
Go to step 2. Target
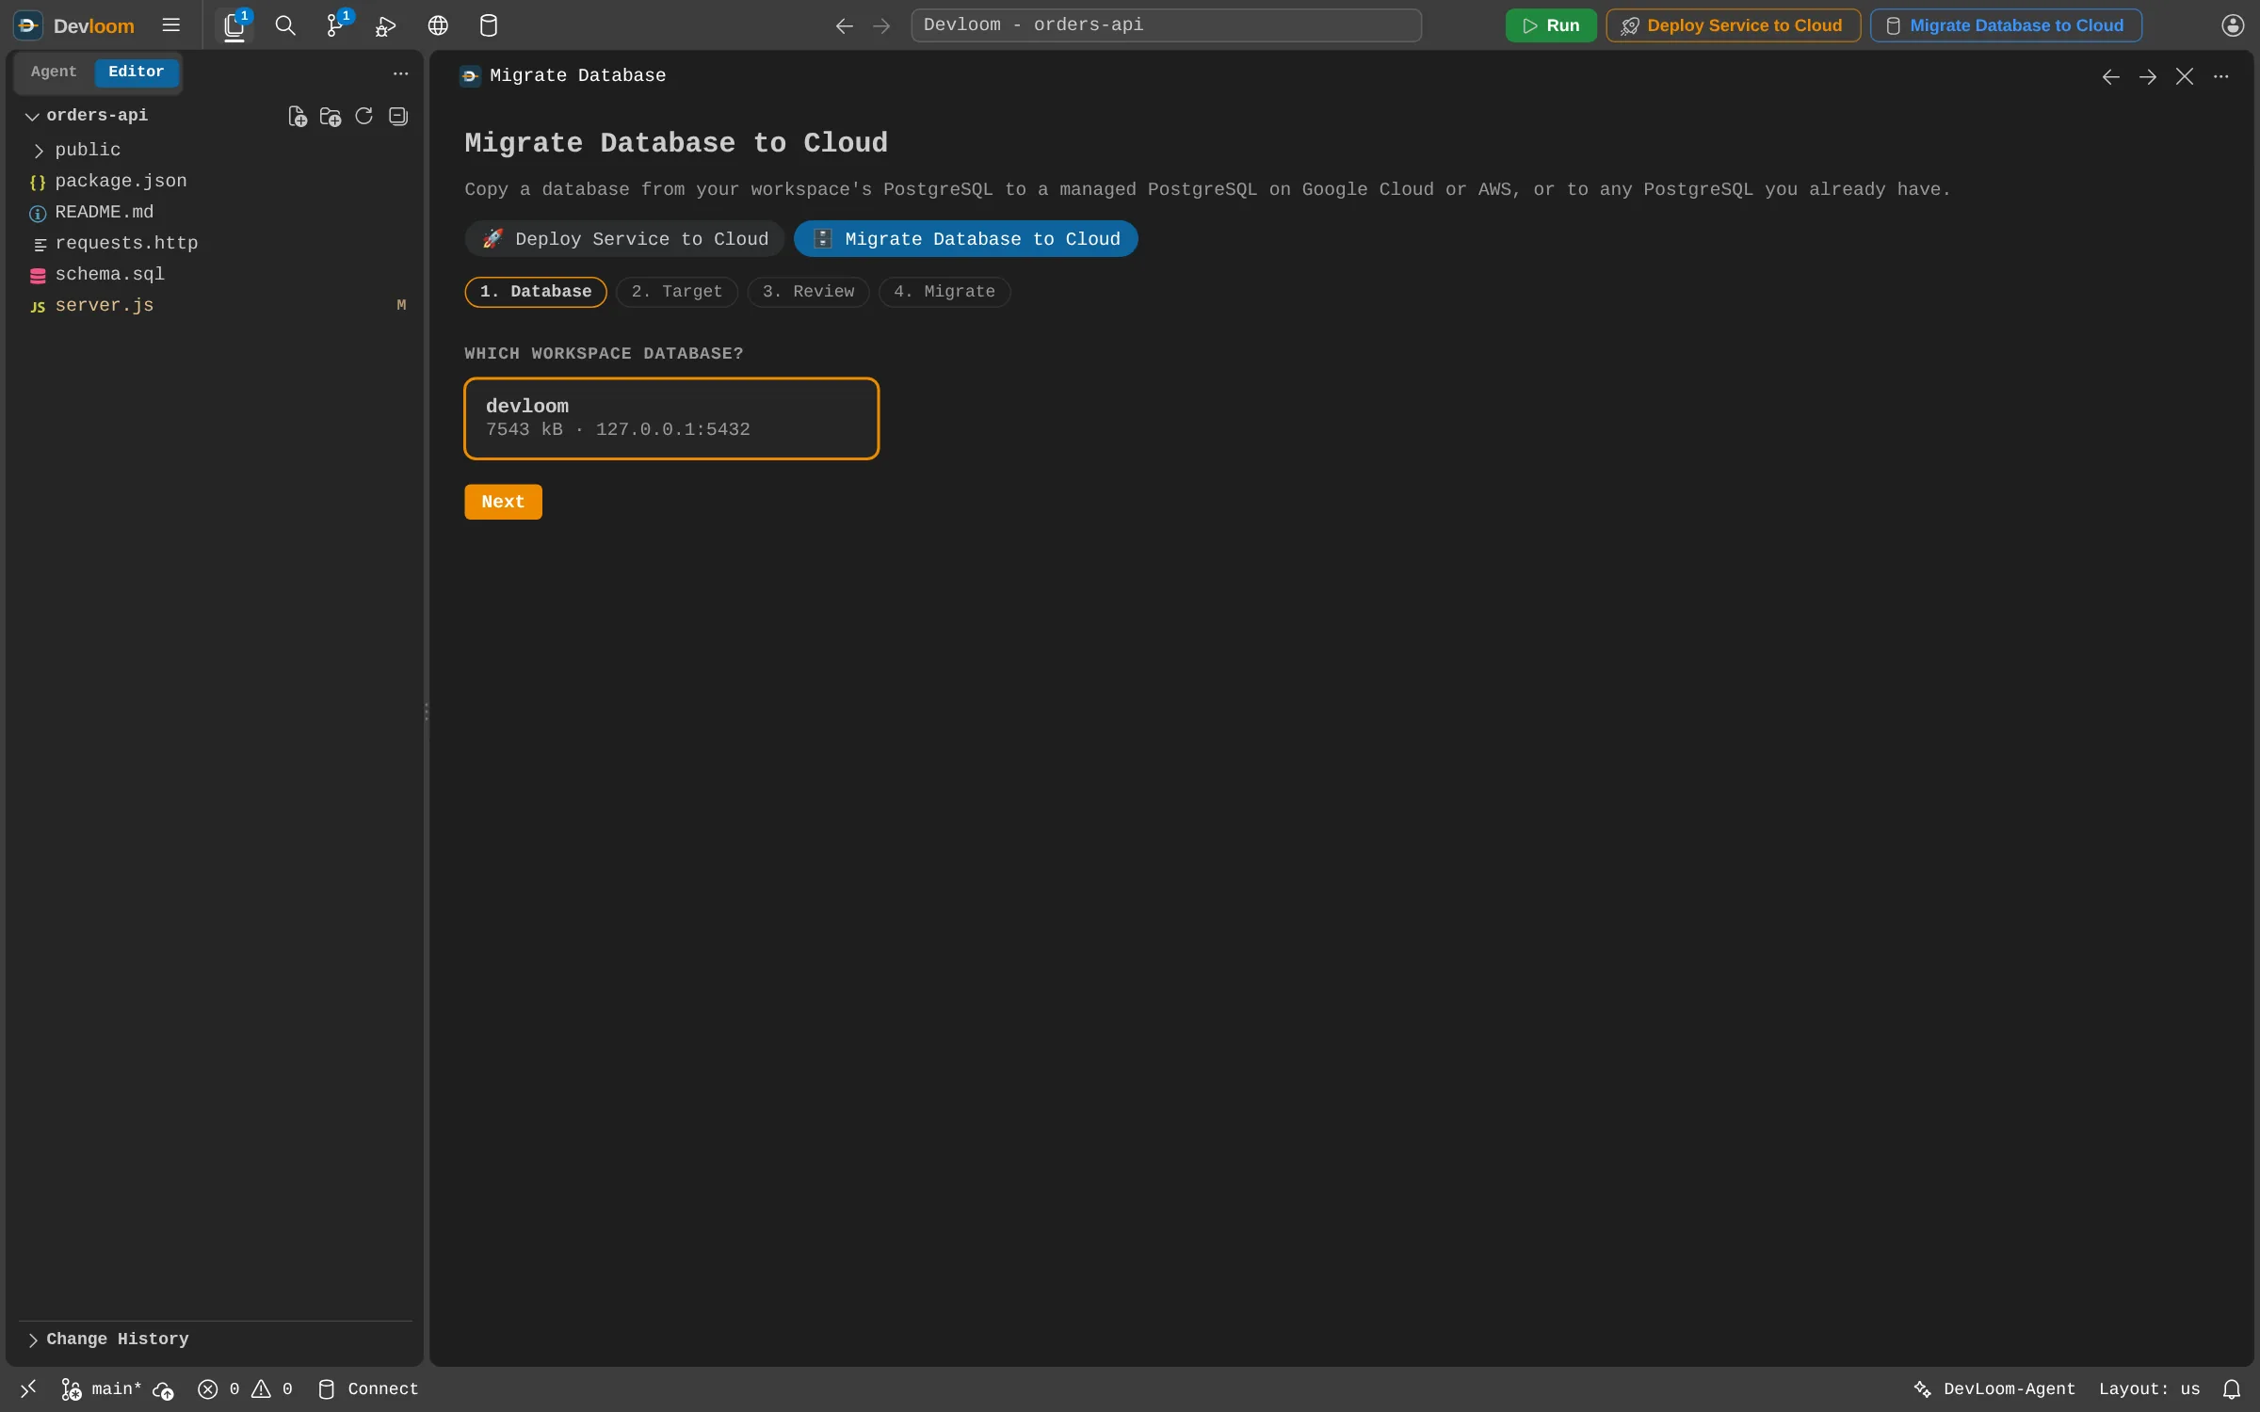coord(676,292)
